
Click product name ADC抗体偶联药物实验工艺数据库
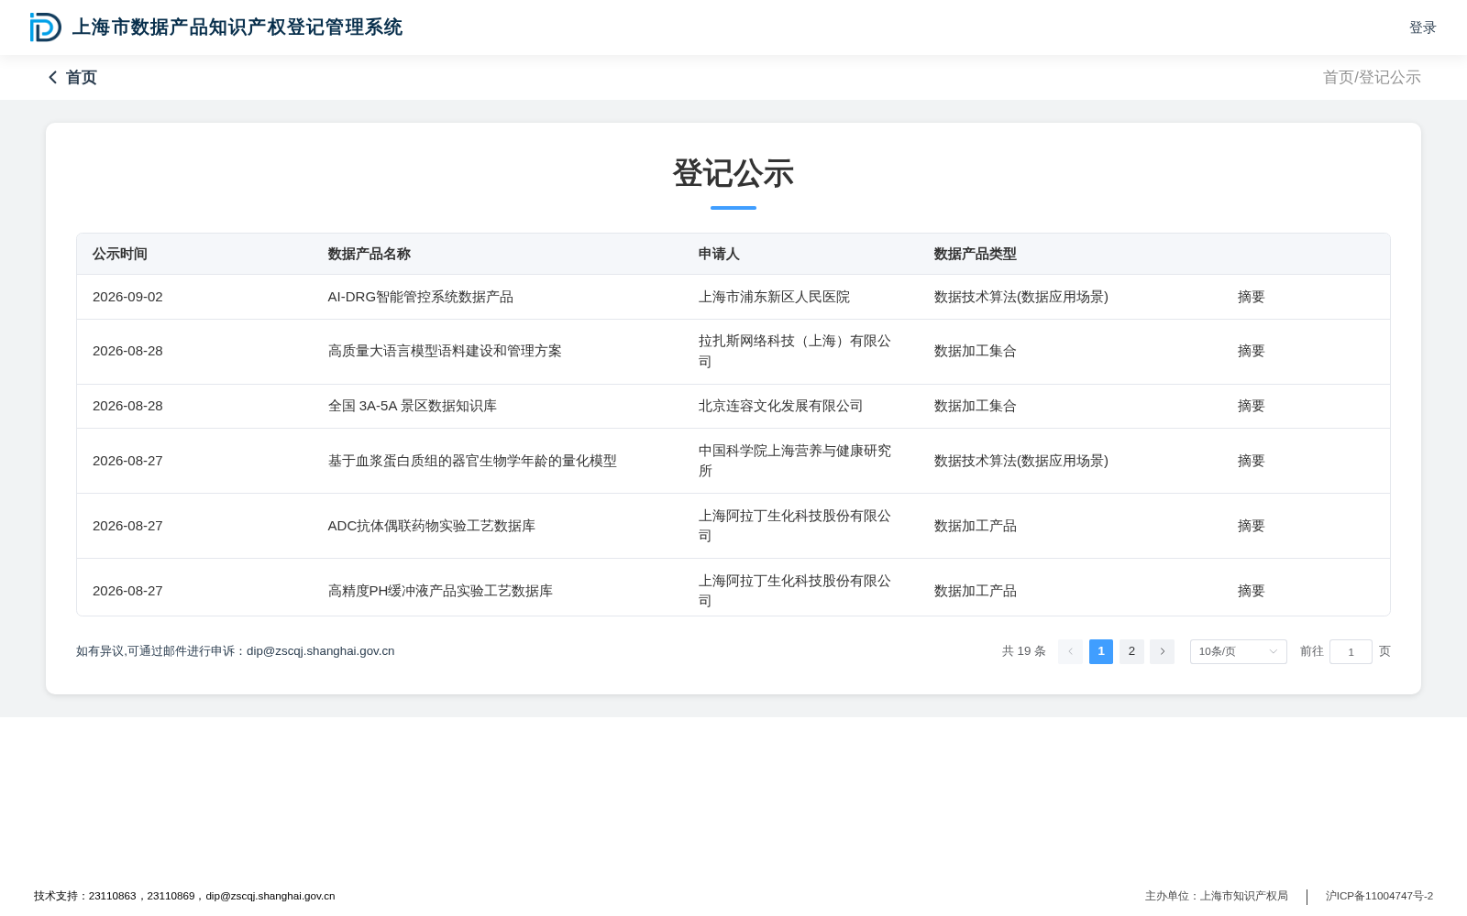432,526
